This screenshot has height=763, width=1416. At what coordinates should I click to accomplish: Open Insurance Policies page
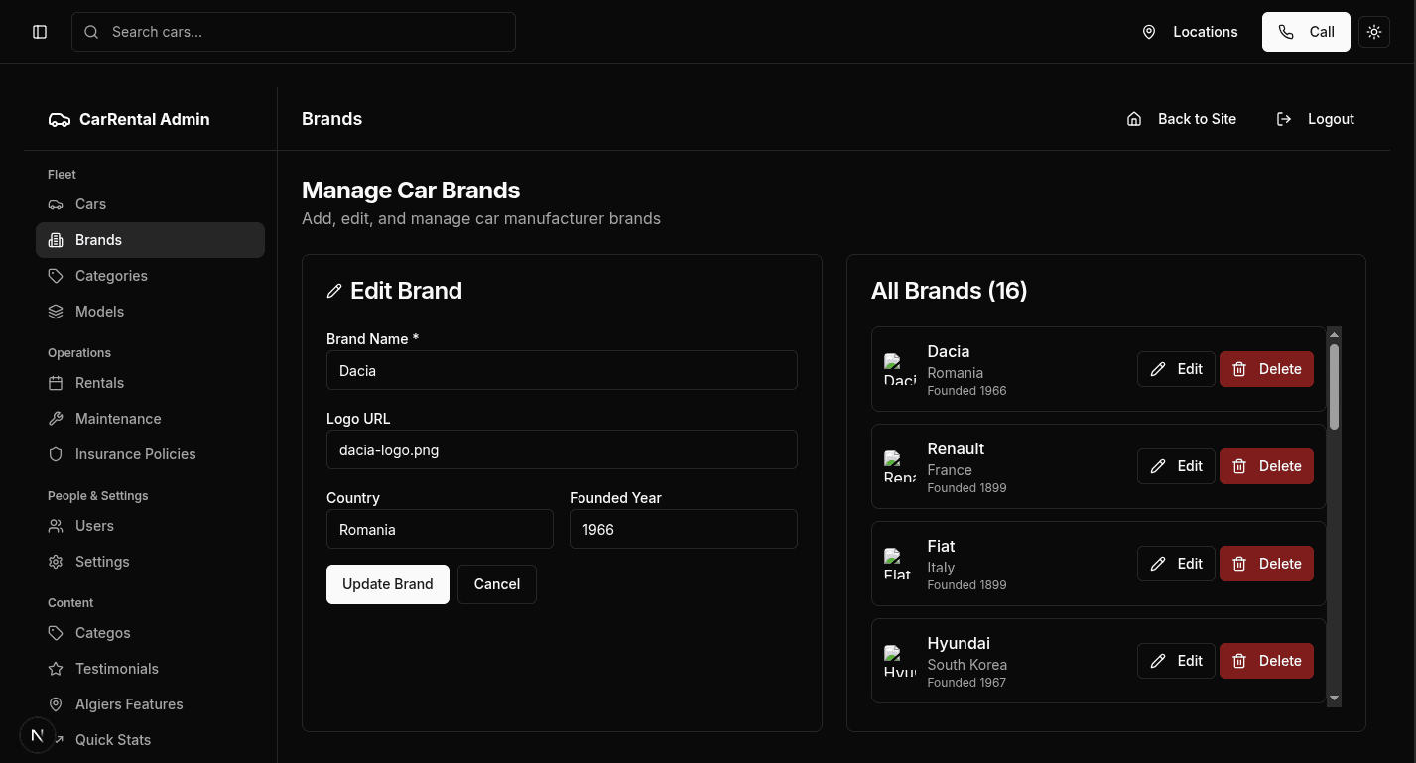tap(150, 454)
